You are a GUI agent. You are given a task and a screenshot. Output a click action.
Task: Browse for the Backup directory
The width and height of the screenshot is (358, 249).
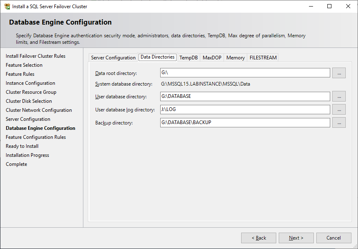click(x=339, y=122)
